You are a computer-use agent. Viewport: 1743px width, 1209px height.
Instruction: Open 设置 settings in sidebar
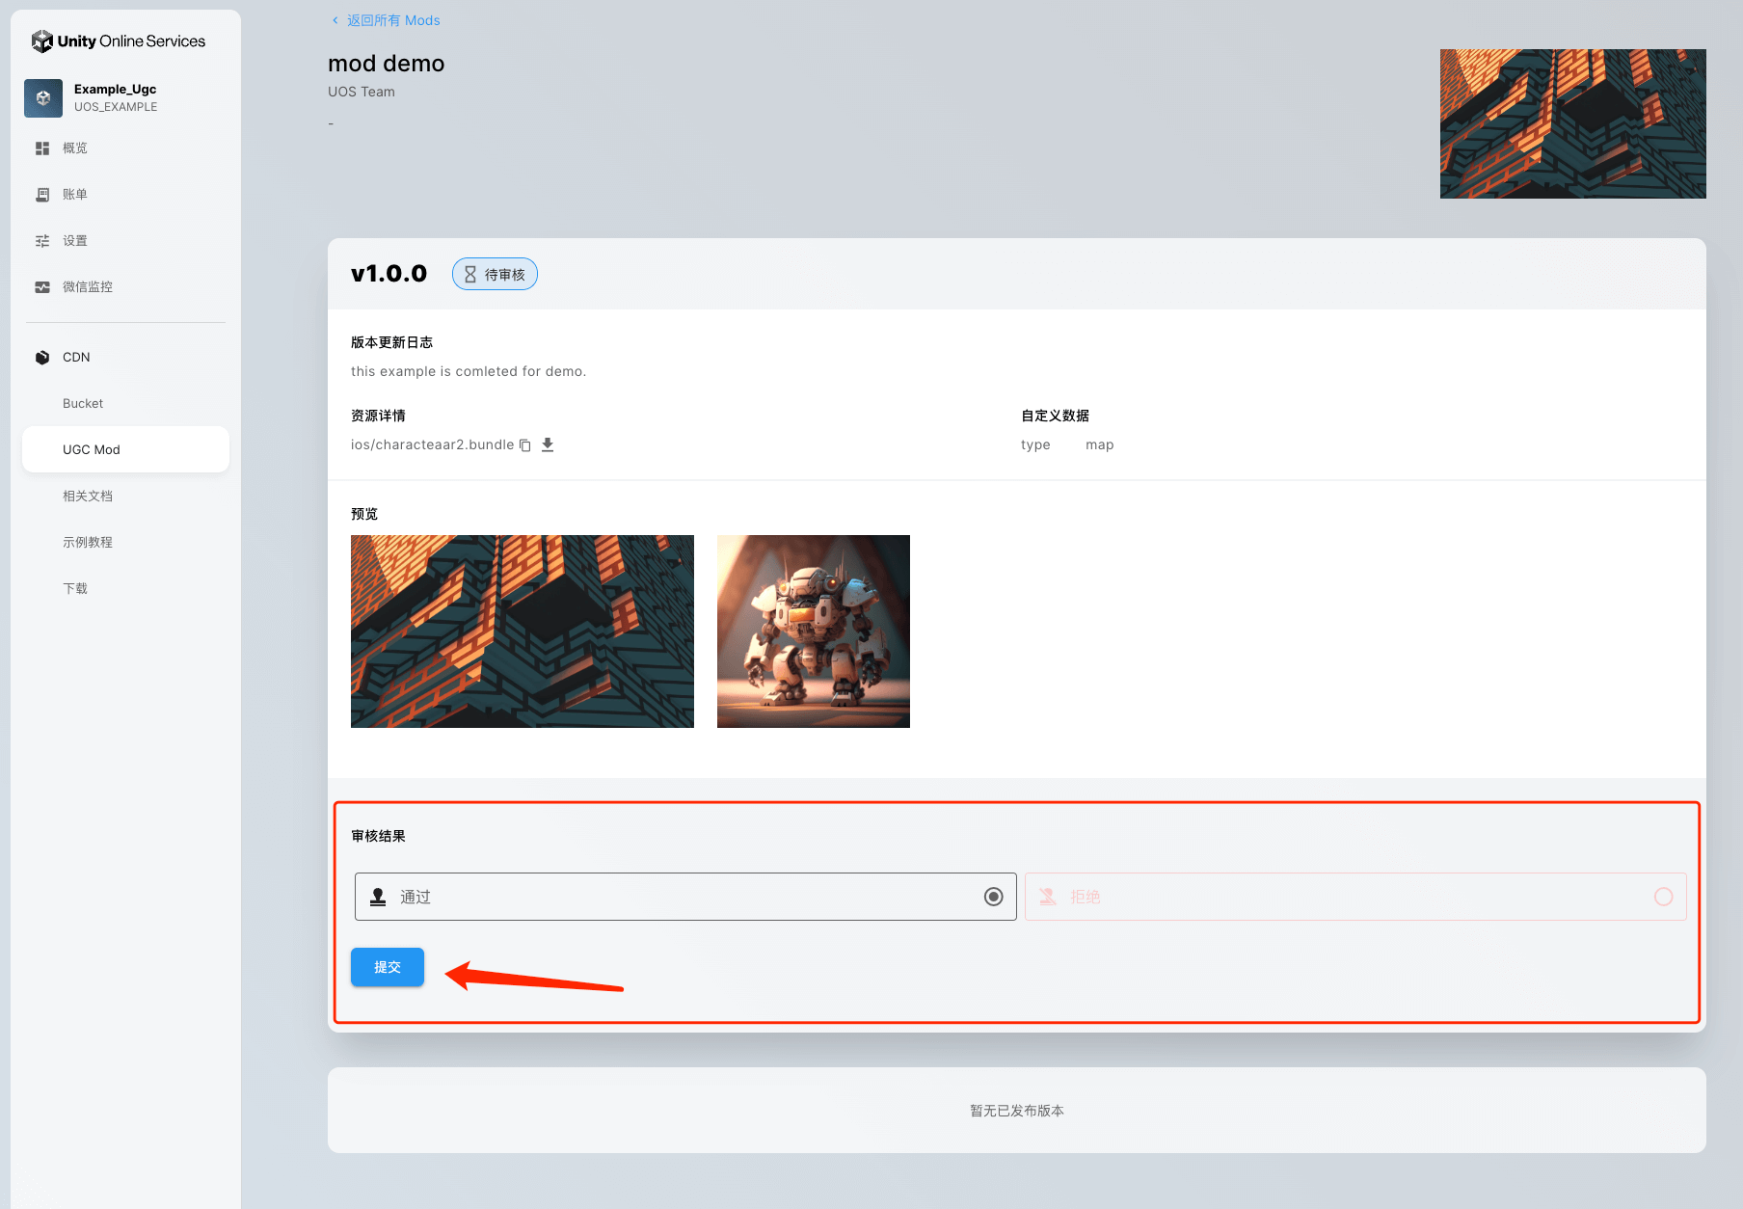coord(75,241)
